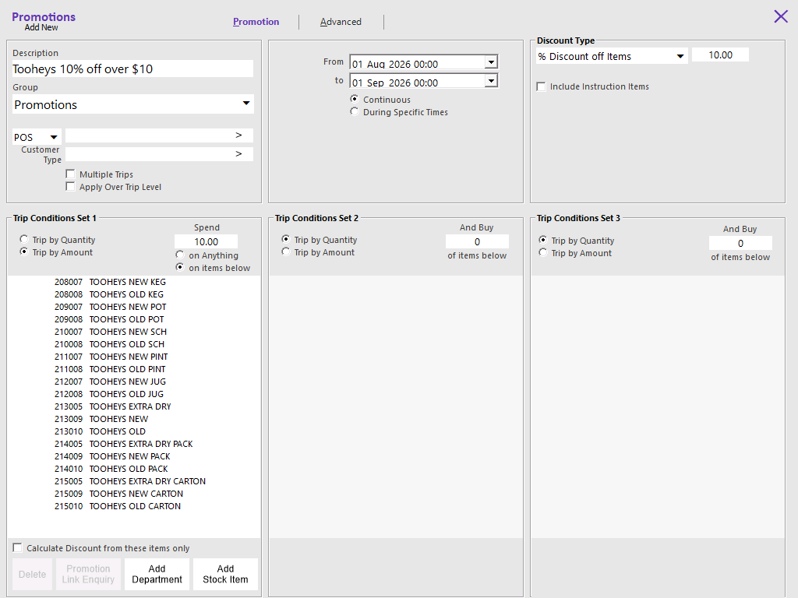Select Trip by Amount in Set 3
Image resolution: width=798 pixels, height=598 pixels.
tap(543, 253)
